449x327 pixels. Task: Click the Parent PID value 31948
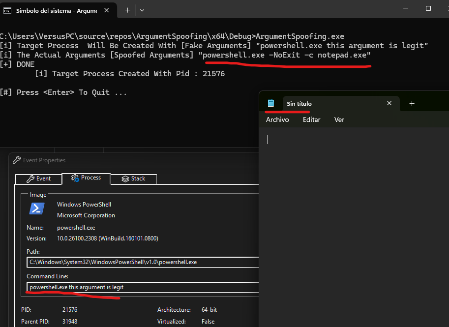click(x=70, y=322)
